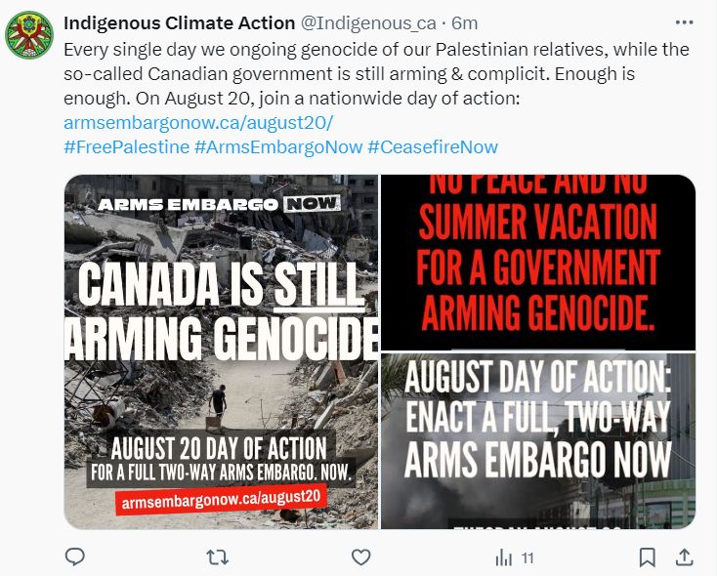Image resolution: width=717 pixels, height=576 pixels.
Task: Open the #CeasefireNow hashtag
Action: pyautogui.click(x=433, y=147)
